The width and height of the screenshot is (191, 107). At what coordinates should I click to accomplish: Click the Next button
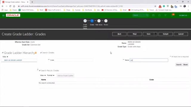(135, 34)
